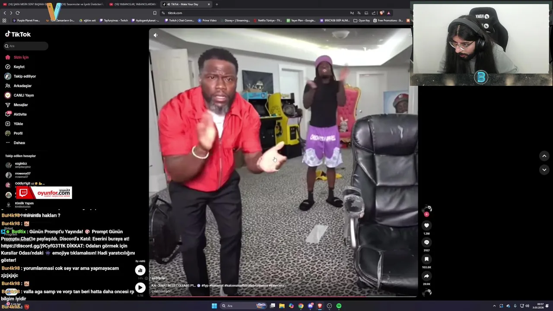Click the TikTok logo

click(18, 34)
